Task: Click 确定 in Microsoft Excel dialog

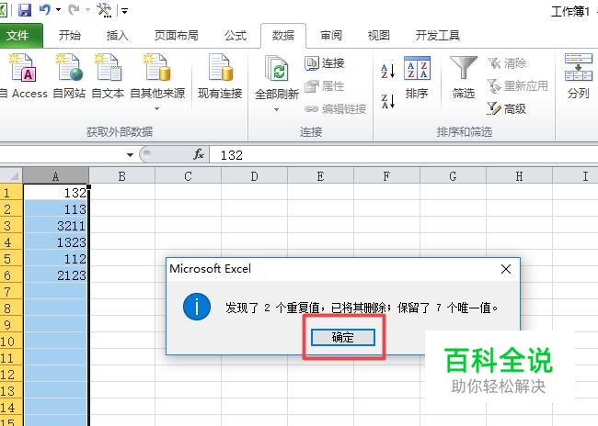Action: click(x=343, y=337)
